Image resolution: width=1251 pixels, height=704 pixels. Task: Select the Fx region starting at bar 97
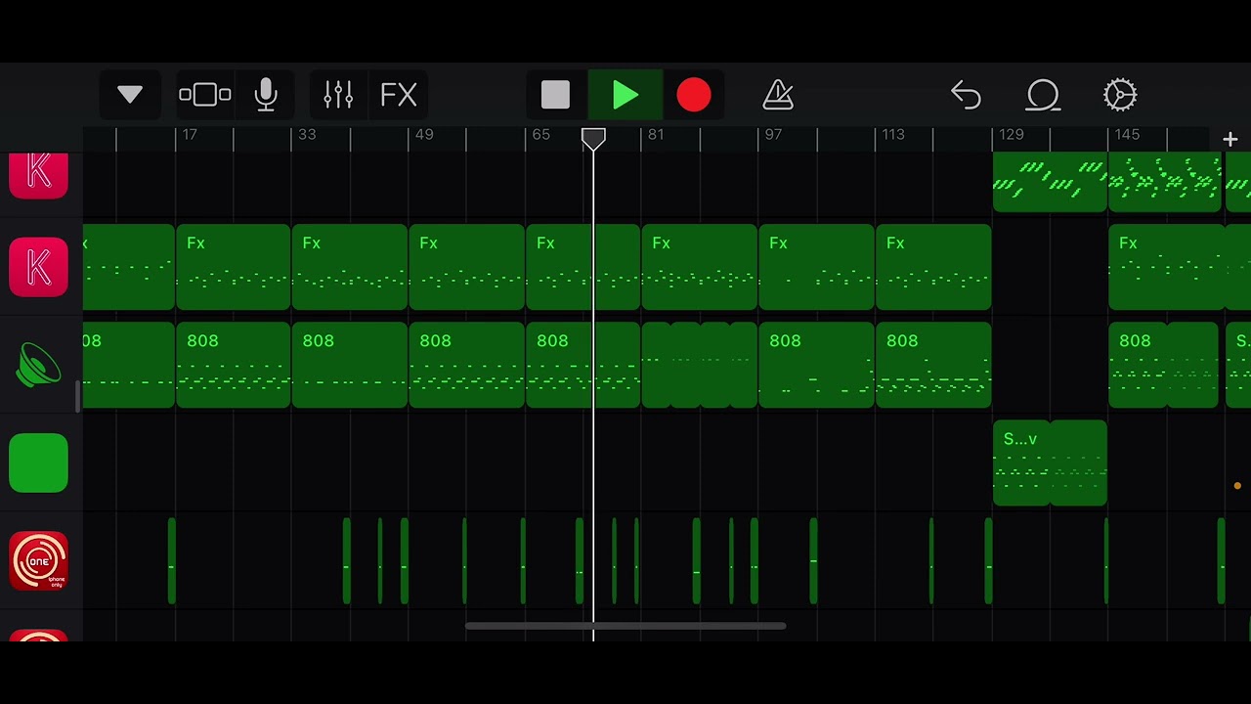coord(816,267)
